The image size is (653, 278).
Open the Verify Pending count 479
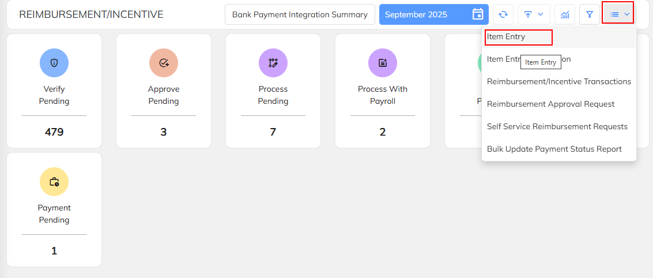coord(54,132)
